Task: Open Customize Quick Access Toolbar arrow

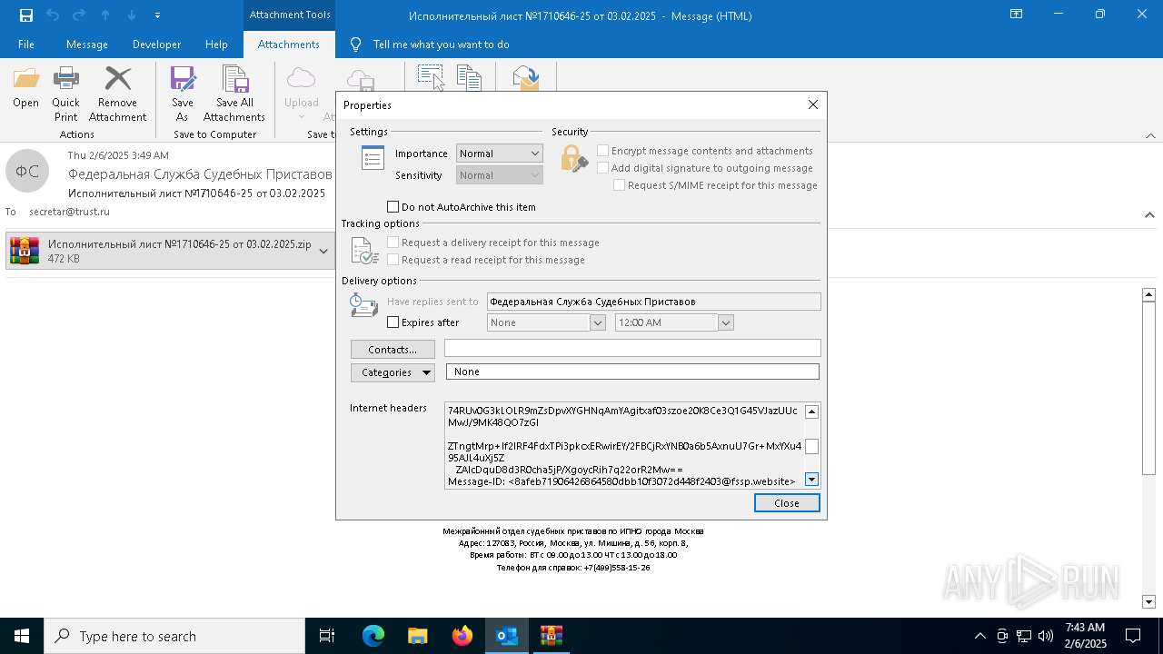Action: coord(158,15)
